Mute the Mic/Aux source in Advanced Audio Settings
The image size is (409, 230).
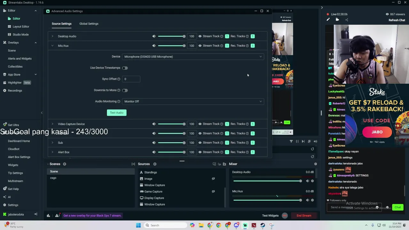[x=154, y=46]
